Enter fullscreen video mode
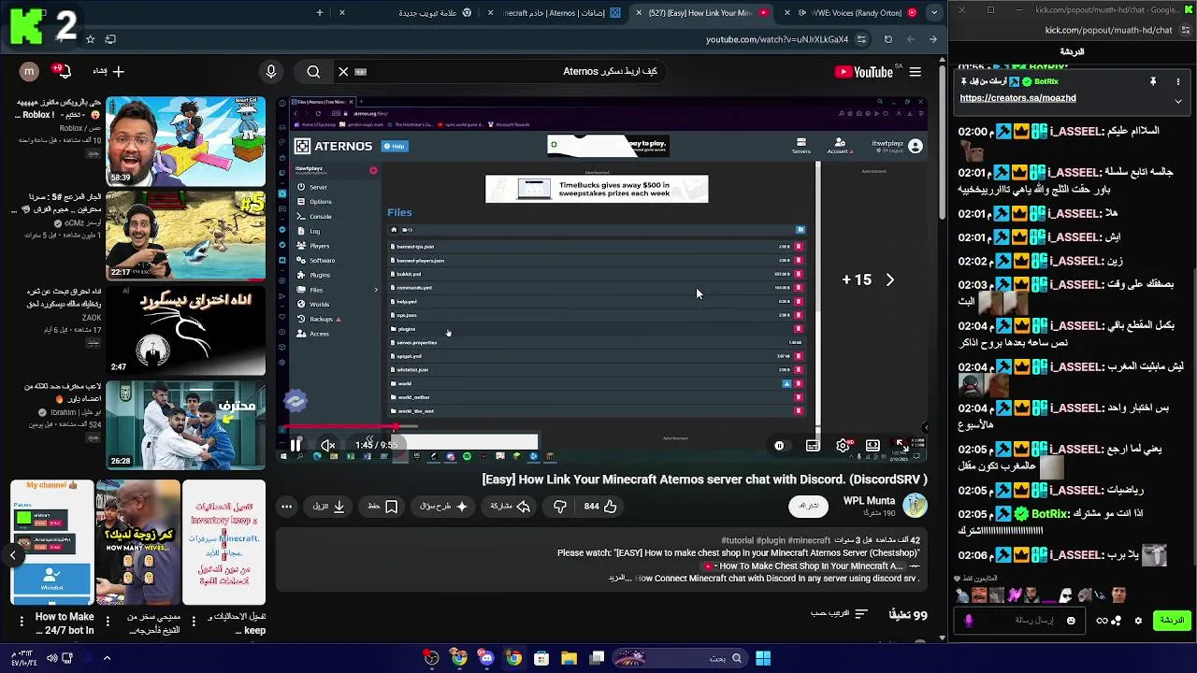The height and width of the screenshot is (673, 1197). click(x=901, y=446)
